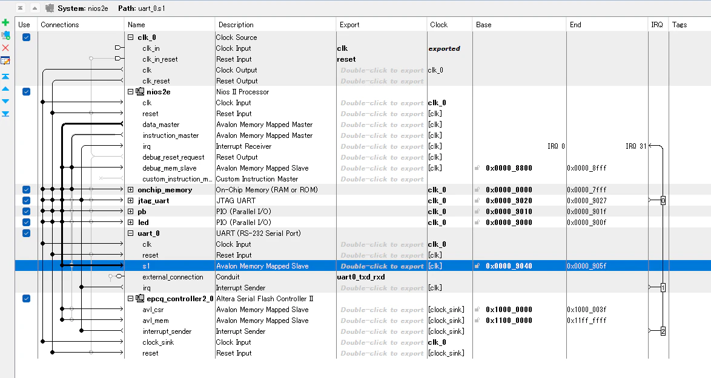
Task: Click the IRQ column header
Action: pos(658,25)
